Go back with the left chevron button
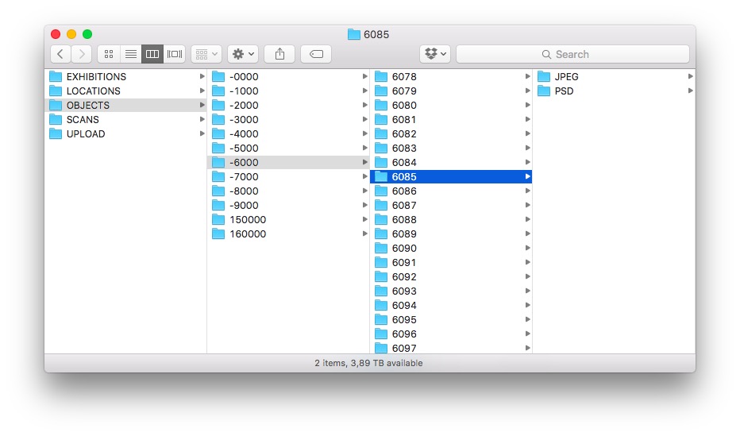 pos(60,54)
